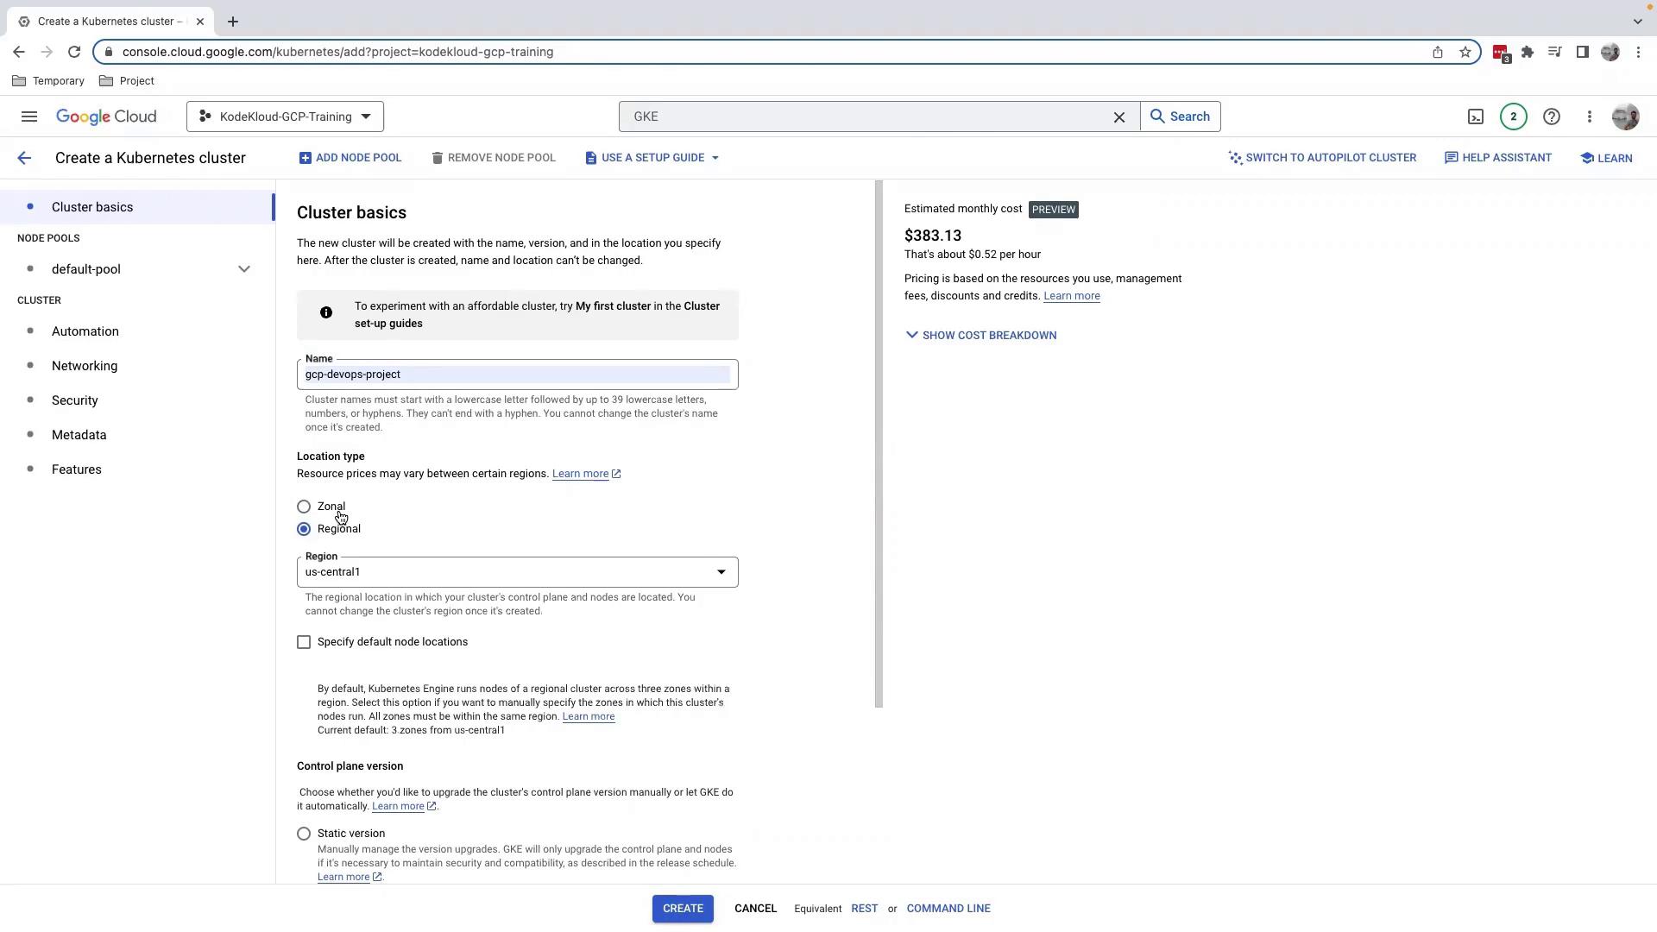Open the hamburger navigation menu
The width and height of the screenshot is (1657, 932).
point(29,116)
